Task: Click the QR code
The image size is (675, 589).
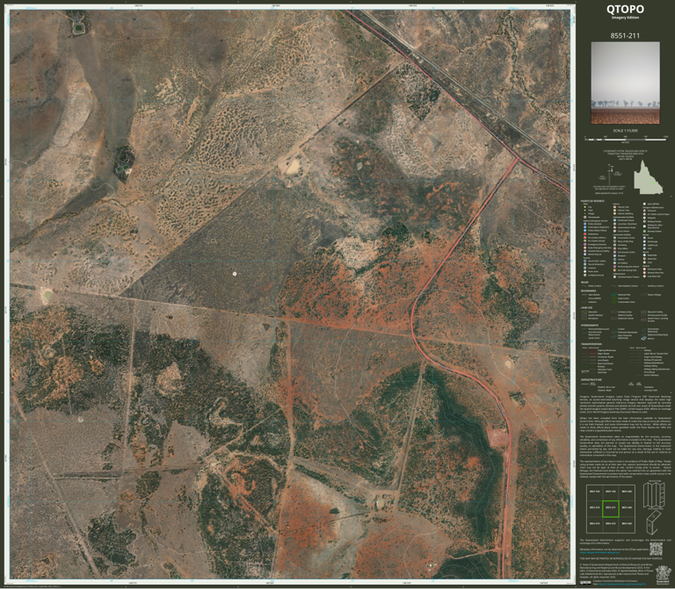Action: [656, 549]
